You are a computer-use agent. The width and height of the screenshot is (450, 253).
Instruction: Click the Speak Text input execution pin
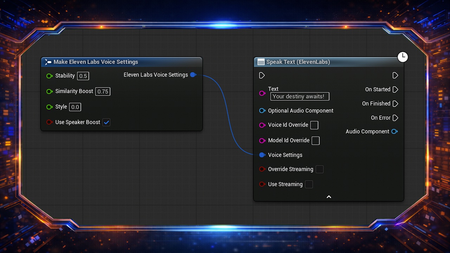(x=262, y=76)
